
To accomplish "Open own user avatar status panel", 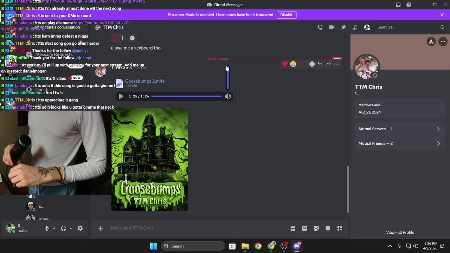I will pyautogui.click(x=11, y=228).
